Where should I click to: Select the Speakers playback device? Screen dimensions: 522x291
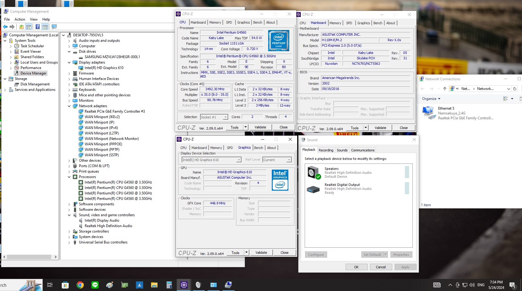(358, 173)
